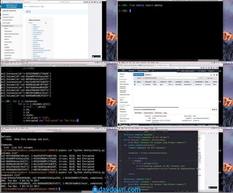Click the Create Volume button

tap(139, 74)
